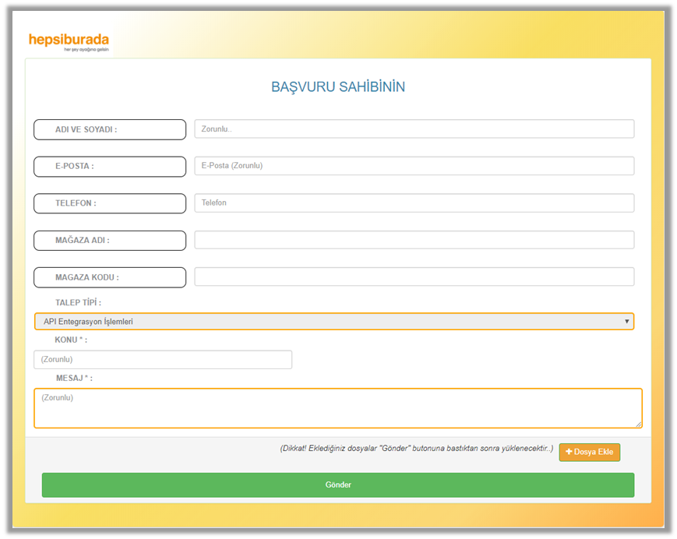Screen dimensions: 677x539
Task: Click the arrow of API Entegrasyon İşlemleri dropdown
Action: 627,322
